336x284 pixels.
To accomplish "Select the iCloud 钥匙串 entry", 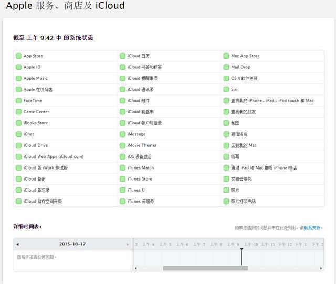I will (141, 112).
